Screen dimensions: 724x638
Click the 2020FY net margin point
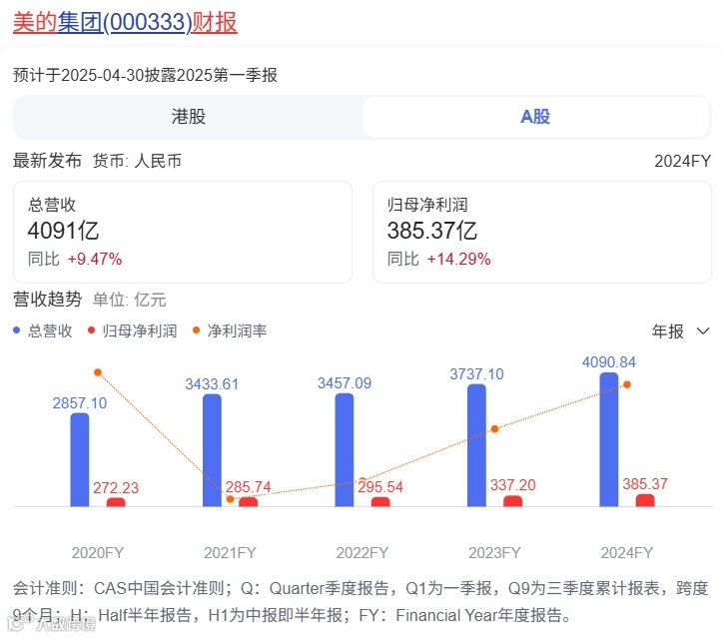[98, 372]
